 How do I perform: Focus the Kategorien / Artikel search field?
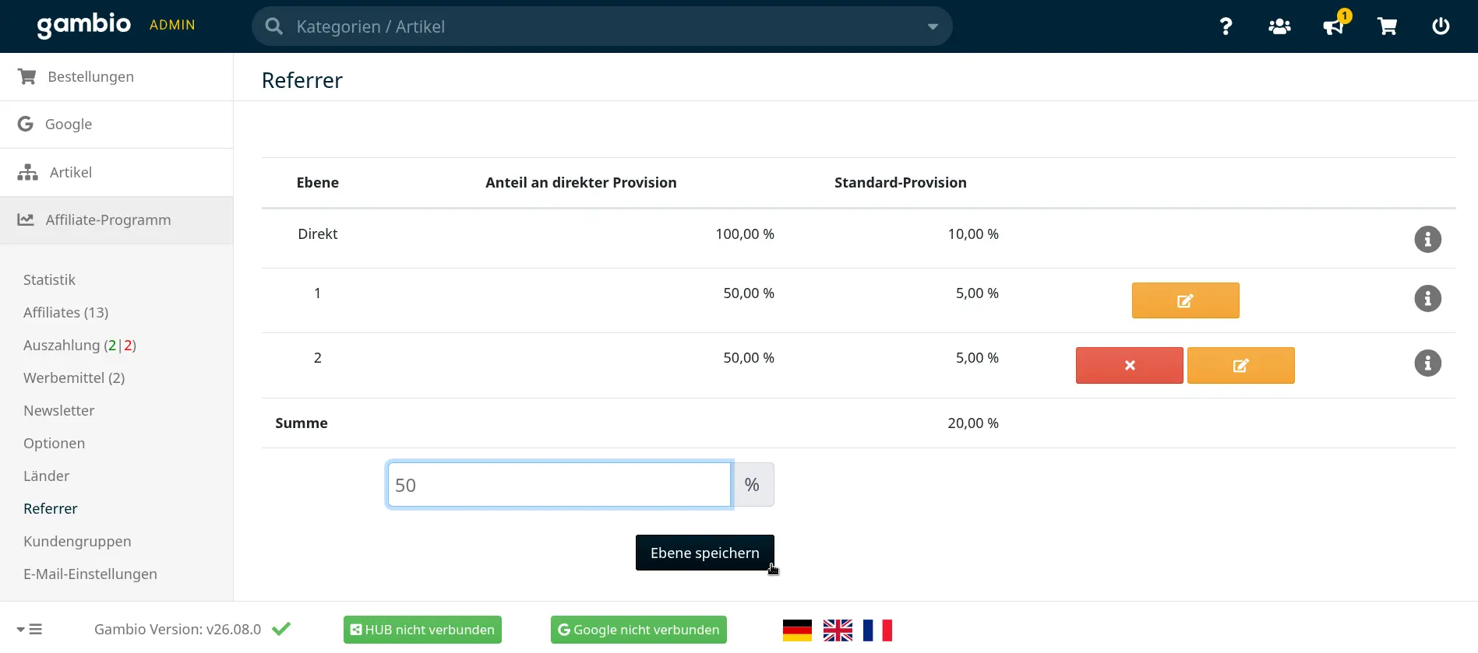point(602,26)
